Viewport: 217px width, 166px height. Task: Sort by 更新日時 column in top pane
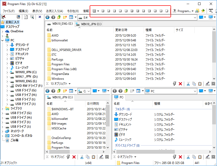tap(129, 30)
